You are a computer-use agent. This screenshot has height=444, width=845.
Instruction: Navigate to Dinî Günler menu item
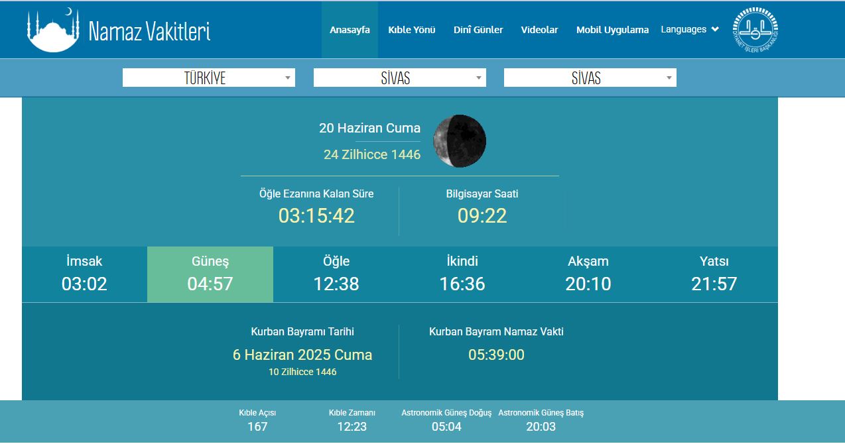(478, 30)
